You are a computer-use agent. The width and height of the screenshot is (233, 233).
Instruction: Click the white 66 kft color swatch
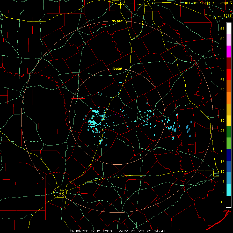[x=229, y=28]
